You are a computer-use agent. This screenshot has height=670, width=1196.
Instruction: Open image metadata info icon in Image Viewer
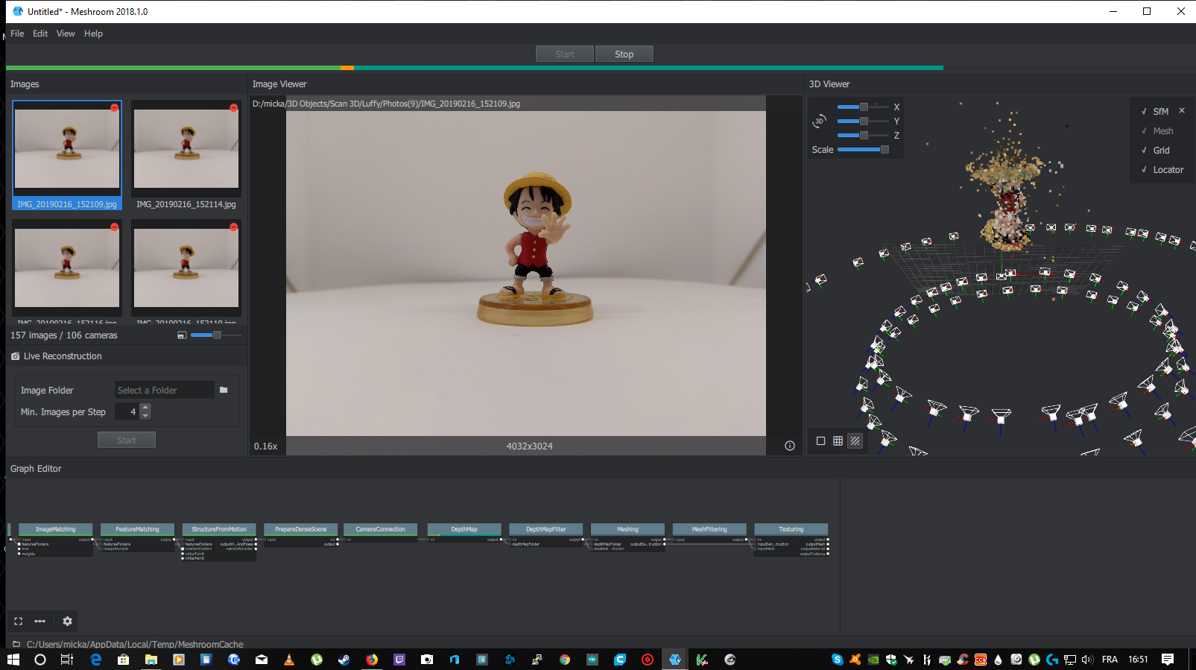pos(790,446)
